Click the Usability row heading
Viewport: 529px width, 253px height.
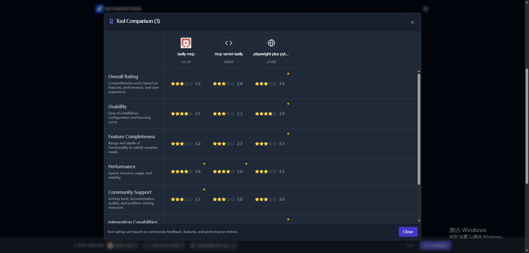(x=117, y=107)
